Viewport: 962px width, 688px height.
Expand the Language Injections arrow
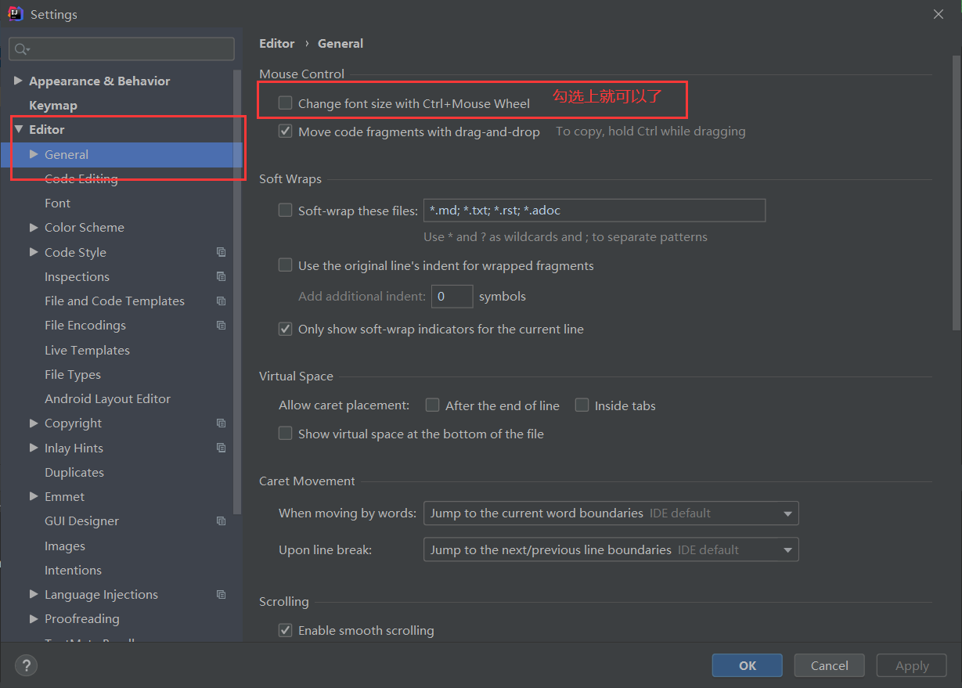tap(34, 594)
